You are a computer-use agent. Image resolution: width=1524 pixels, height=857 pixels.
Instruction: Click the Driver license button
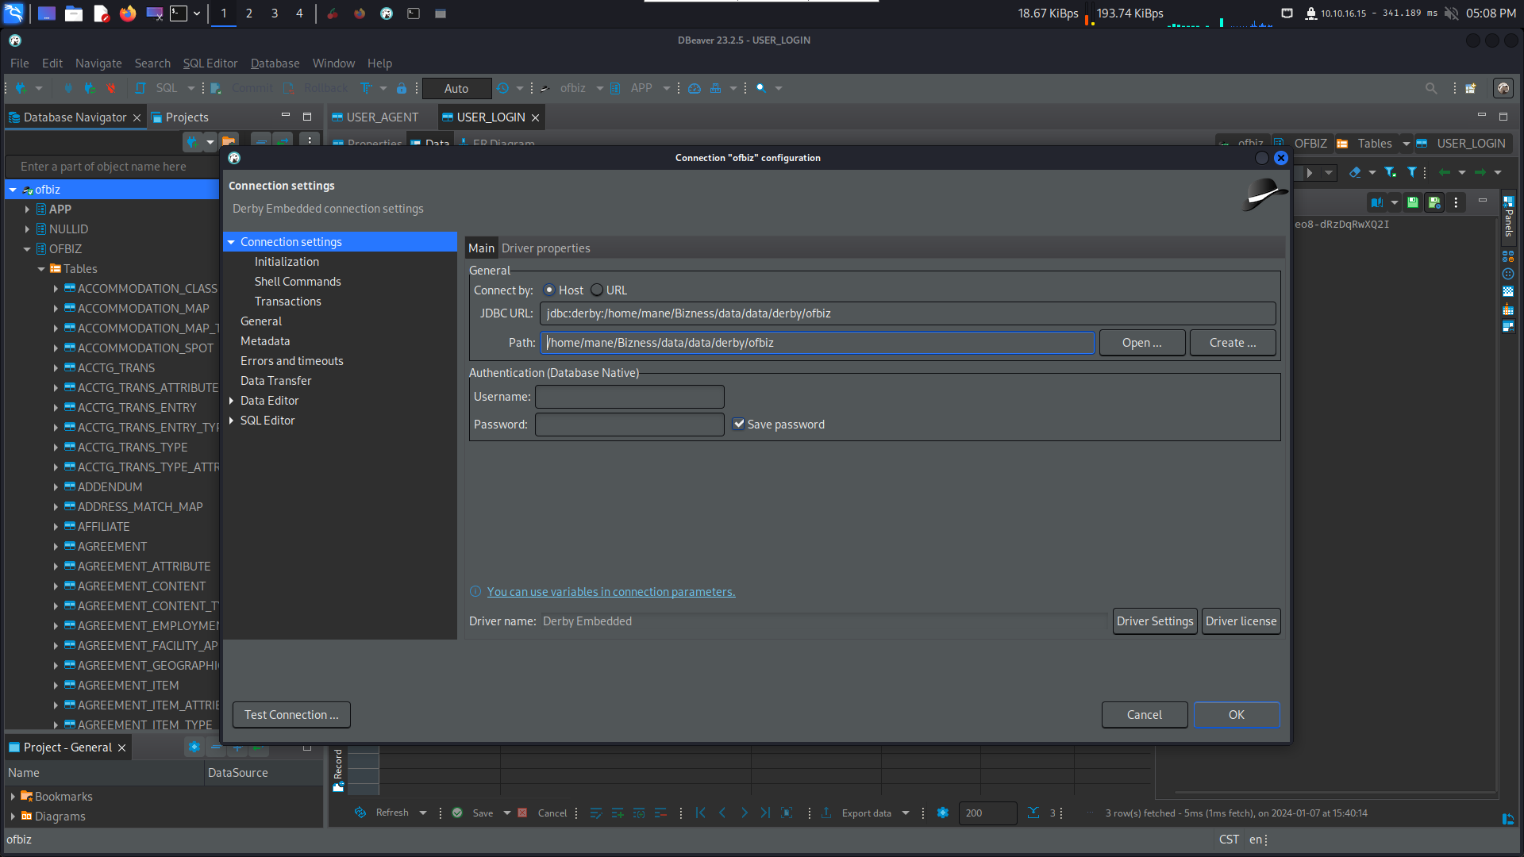pyautogui.click(x=1241, y=621)
